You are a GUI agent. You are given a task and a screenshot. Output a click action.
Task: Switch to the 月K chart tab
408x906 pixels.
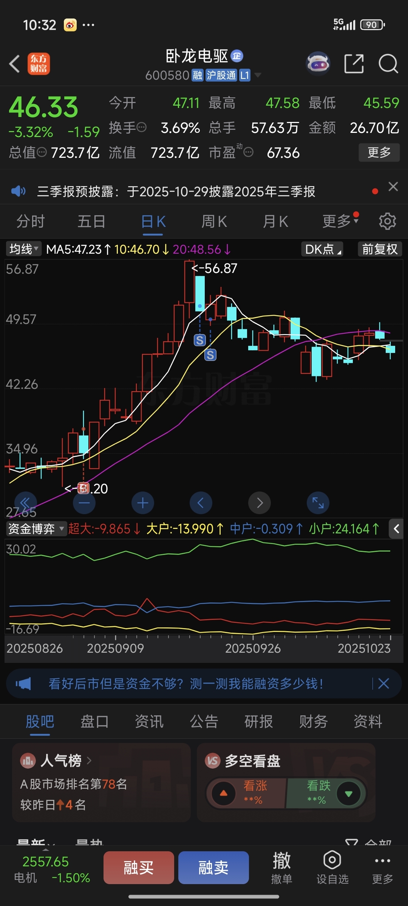(x=275, y=221)
